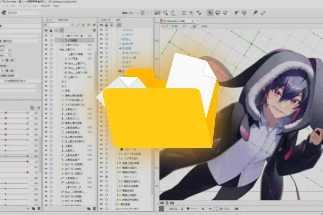Viewport: 323px width, 215px height.
Task: Hide the まつ毛上ハイライト row in deformer panel
Action: 101,53
